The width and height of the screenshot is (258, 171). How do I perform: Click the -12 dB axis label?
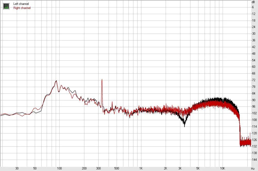253,14
